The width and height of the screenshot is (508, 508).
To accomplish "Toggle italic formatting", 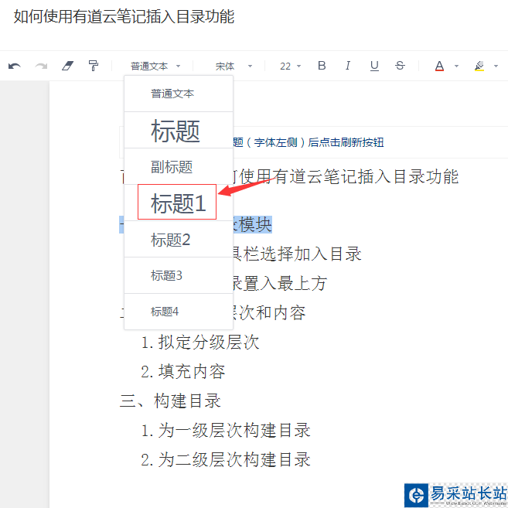I will (348, 66).
